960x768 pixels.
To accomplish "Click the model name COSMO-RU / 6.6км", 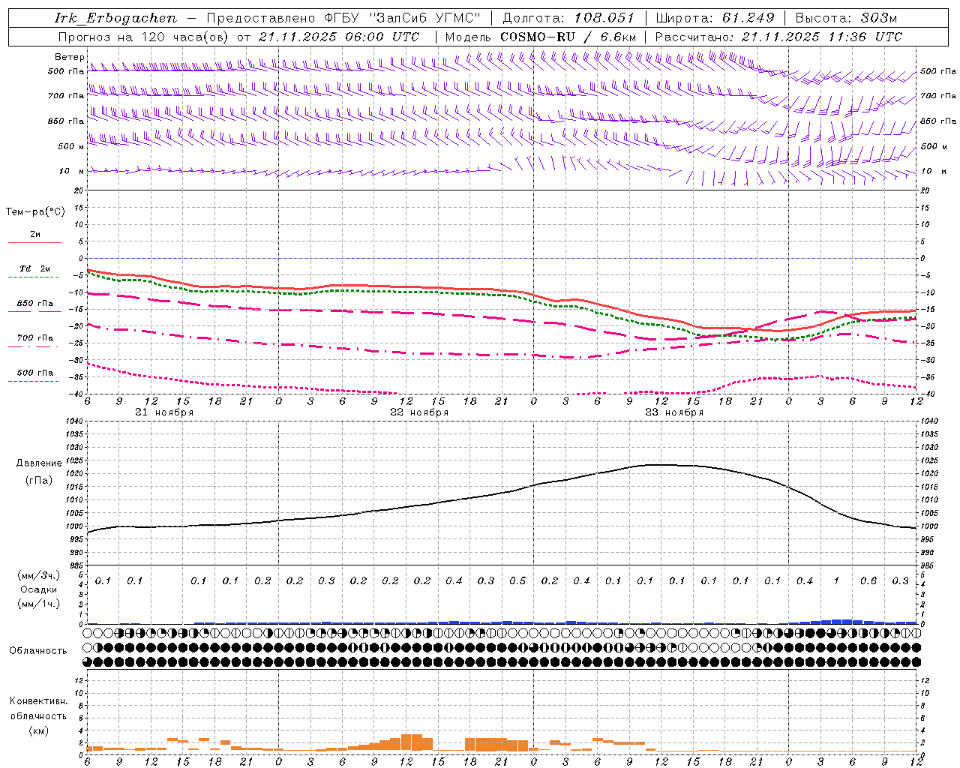I will pyautogui.click(x=568, y=37).
